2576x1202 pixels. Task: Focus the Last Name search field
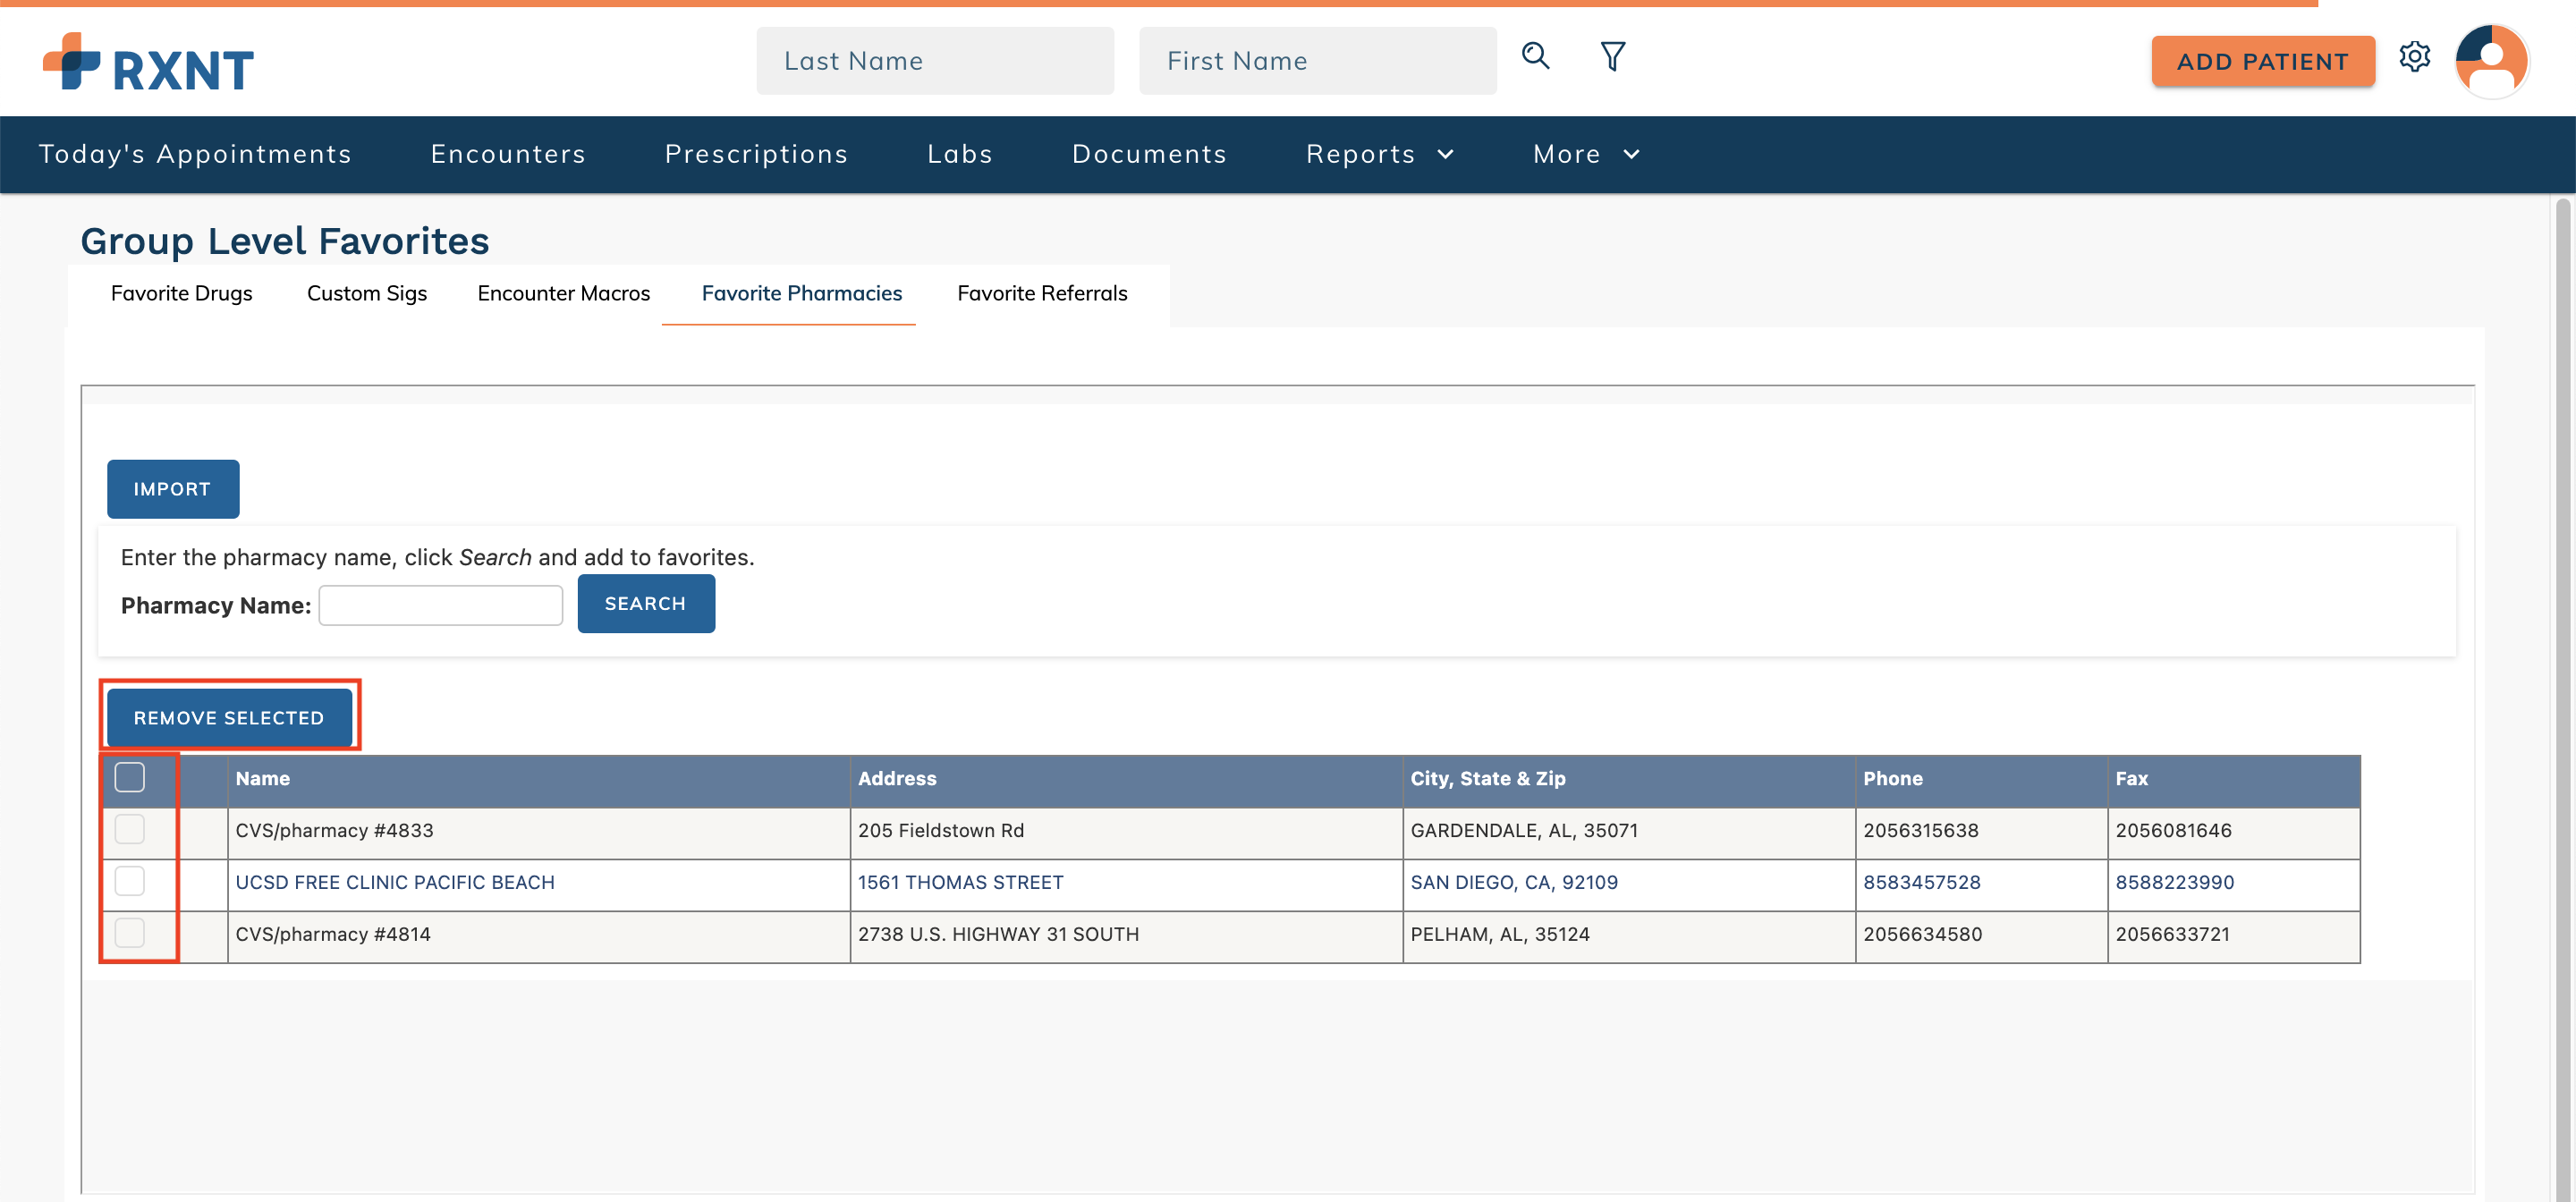click(934, 61)
